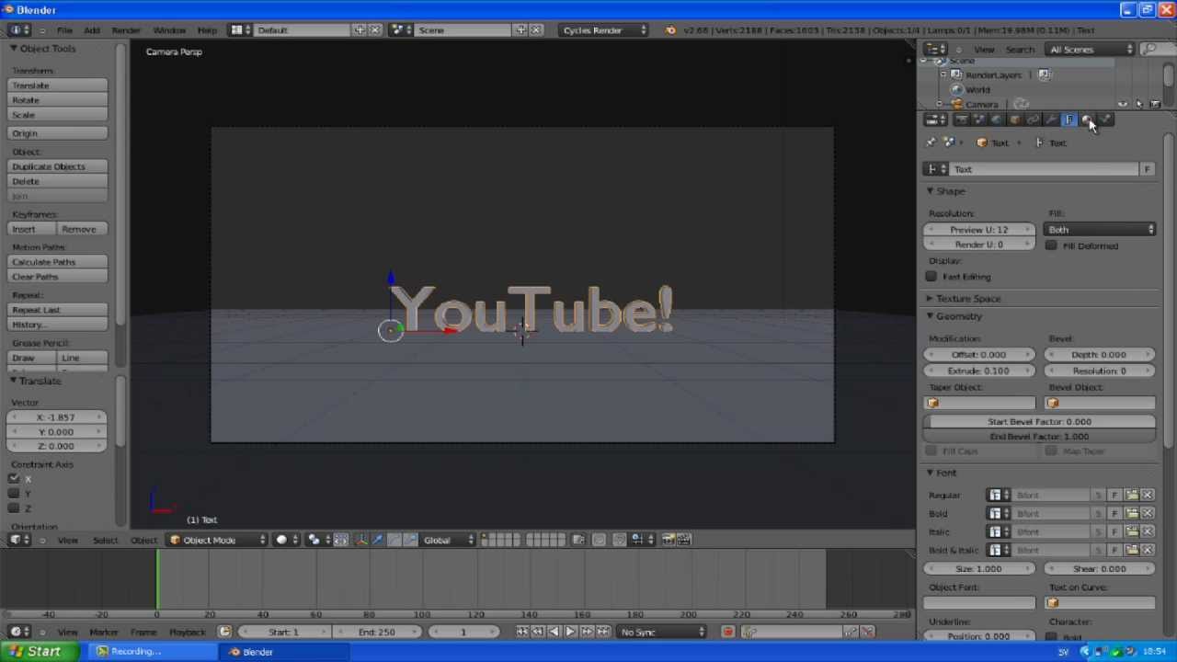Open the World properties tab icon
Viewport: 1177px width, 662px height.
tap(997, 120)
